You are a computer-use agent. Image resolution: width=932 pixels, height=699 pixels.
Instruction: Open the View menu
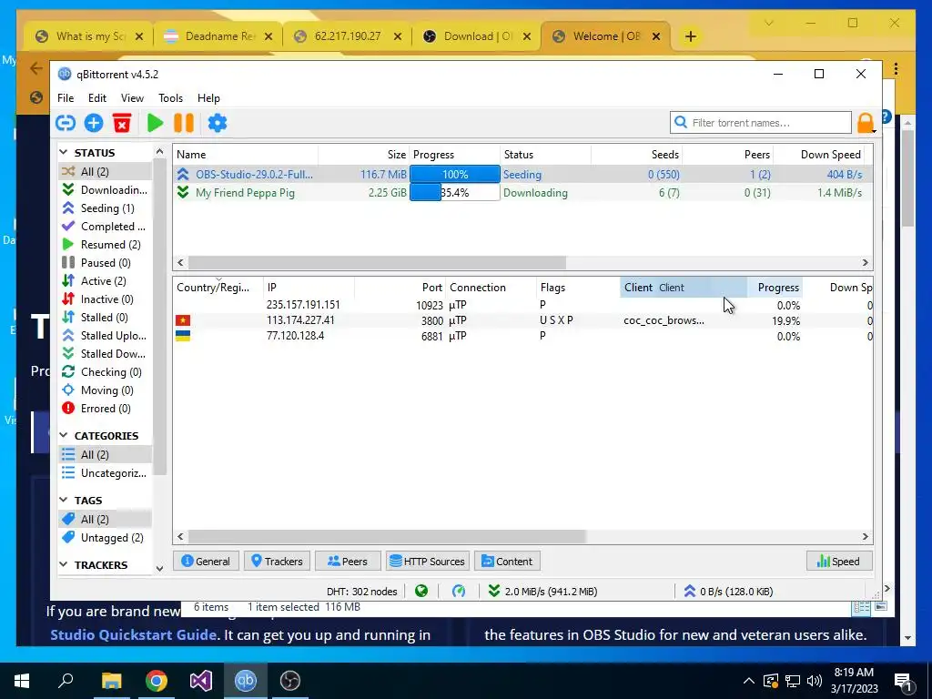[132, 98]
